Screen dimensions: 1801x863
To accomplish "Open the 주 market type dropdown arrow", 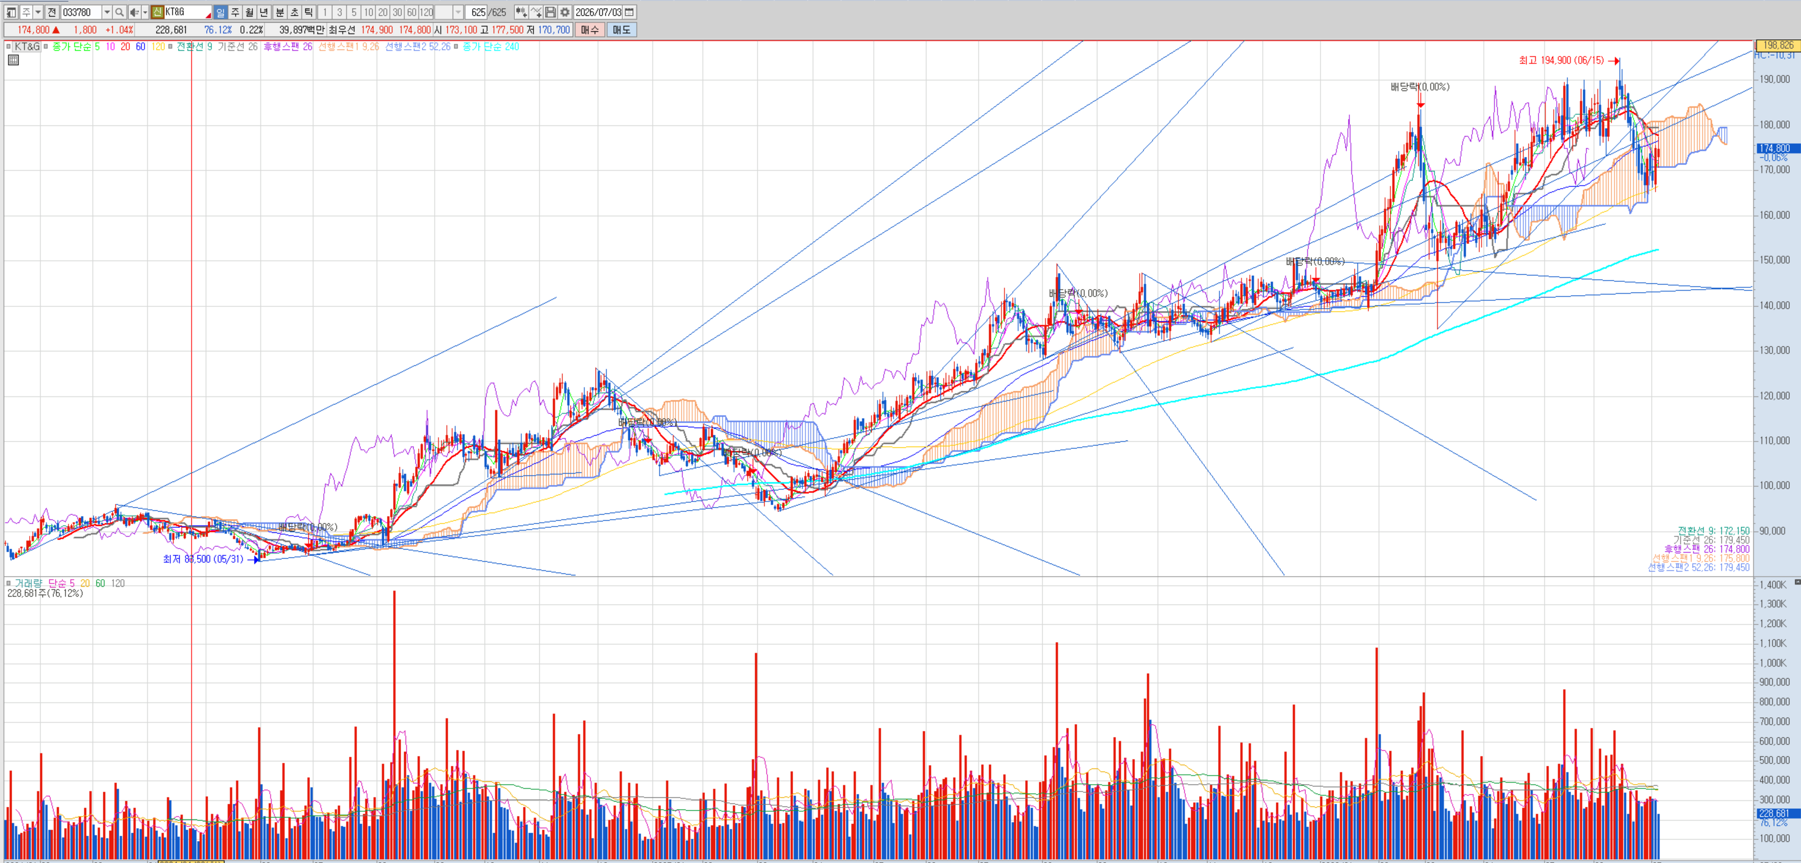I will (38, 12).
